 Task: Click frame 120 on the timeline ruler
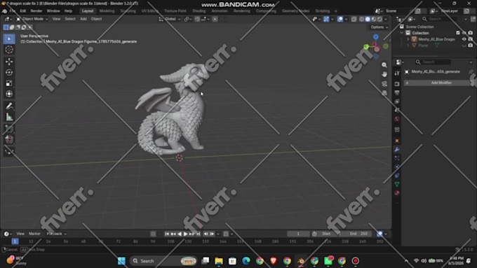188,241
